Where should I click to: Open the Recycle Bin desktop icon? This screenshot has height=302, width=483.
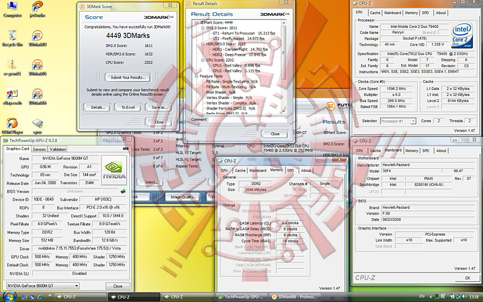(x=12, y=38)
